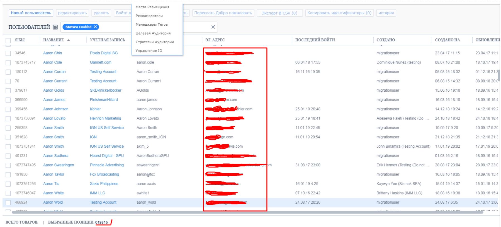Image resolution: width=501 pixels, height=227 pixels.
Task: Open account link Gannett.com
Action: point(101,62)
